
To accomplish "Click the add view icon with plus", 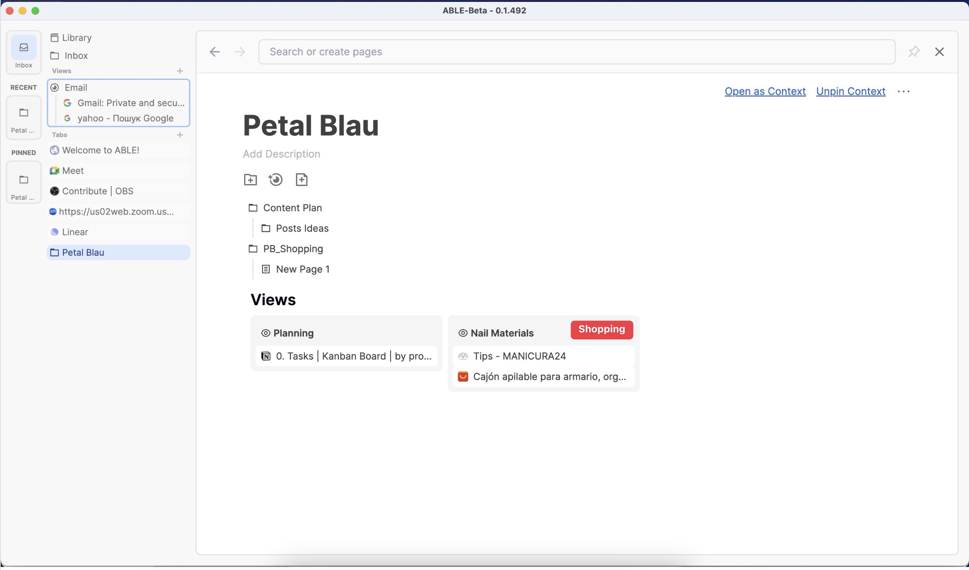I will [x=275, y=180].
